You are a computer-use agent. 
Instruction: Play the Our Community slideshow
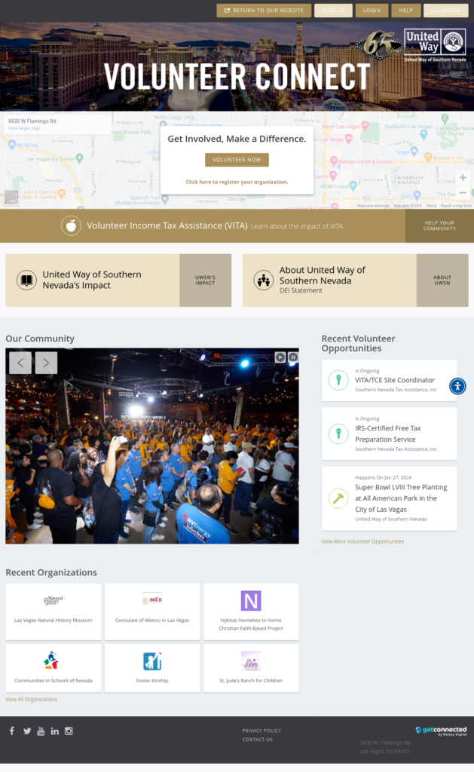280,357
